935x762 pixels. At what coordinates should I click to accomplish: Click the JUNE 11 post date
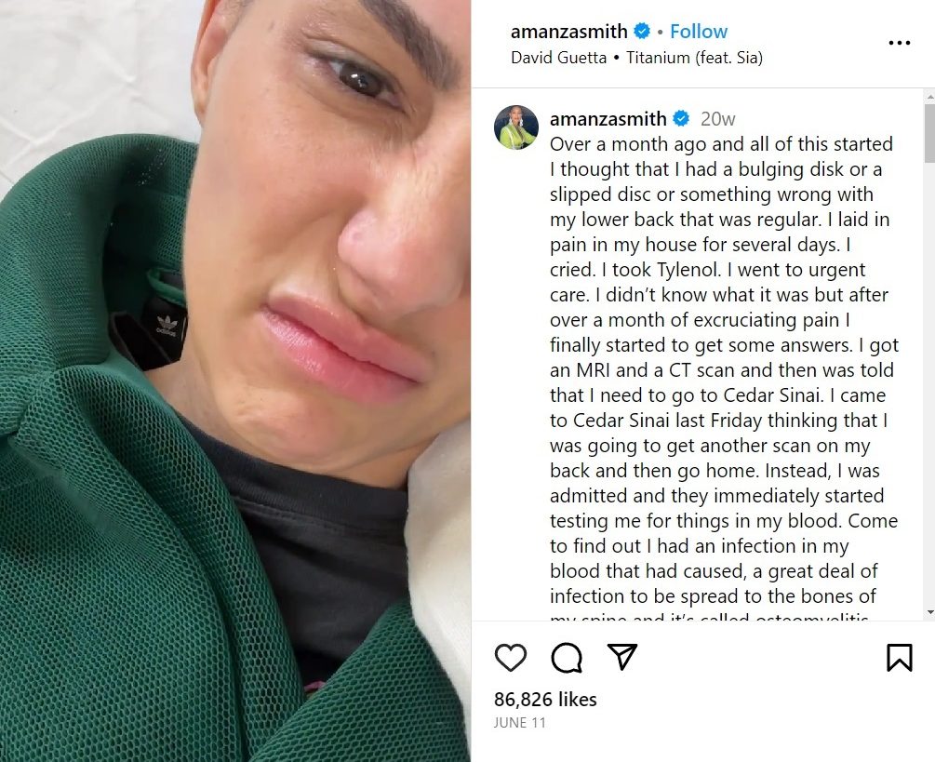519,723
